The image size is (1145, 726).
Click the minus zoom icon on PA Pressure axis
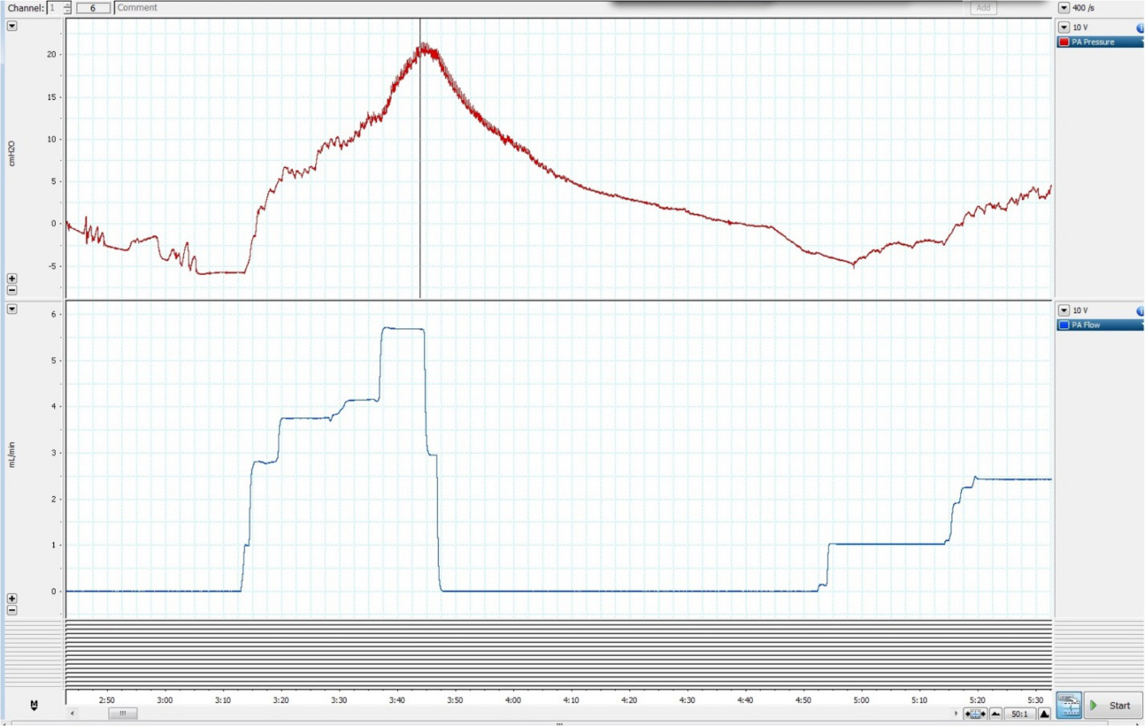pos(11,290)
